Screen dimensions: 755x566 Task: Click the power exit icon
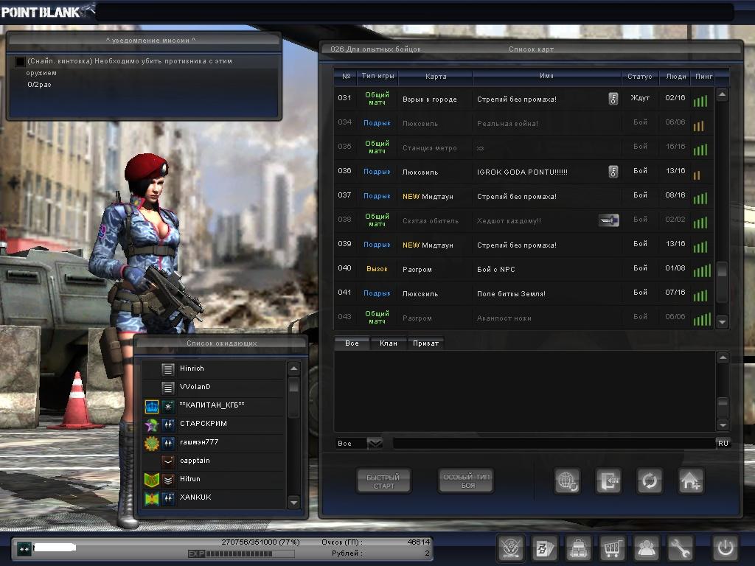[725, 548]
